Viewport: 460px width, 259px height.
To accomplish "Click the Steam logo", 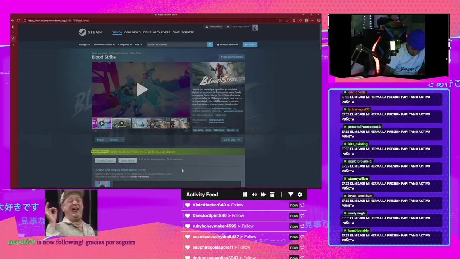I will point(91,32).
